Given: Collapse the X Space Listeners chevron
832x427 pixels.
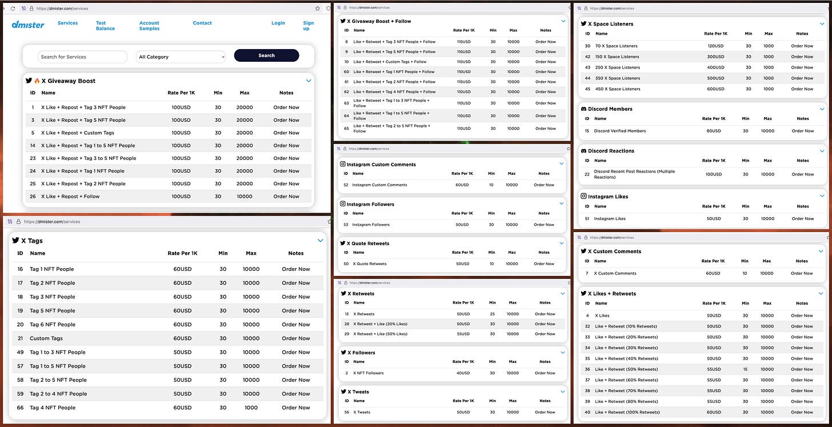Looking at the screenshot, I should [822, 24].
